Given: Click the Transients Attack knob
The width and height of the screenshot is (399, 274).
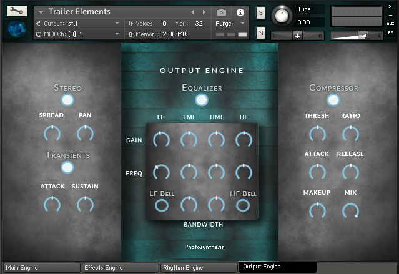Looking at the screenshot, I should point(52,204).
